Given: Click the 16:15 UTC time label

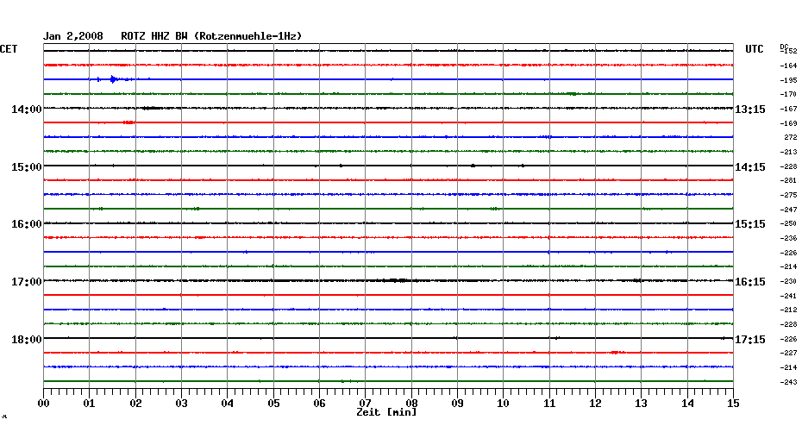Looking at the screenshot, I should 750,282.
